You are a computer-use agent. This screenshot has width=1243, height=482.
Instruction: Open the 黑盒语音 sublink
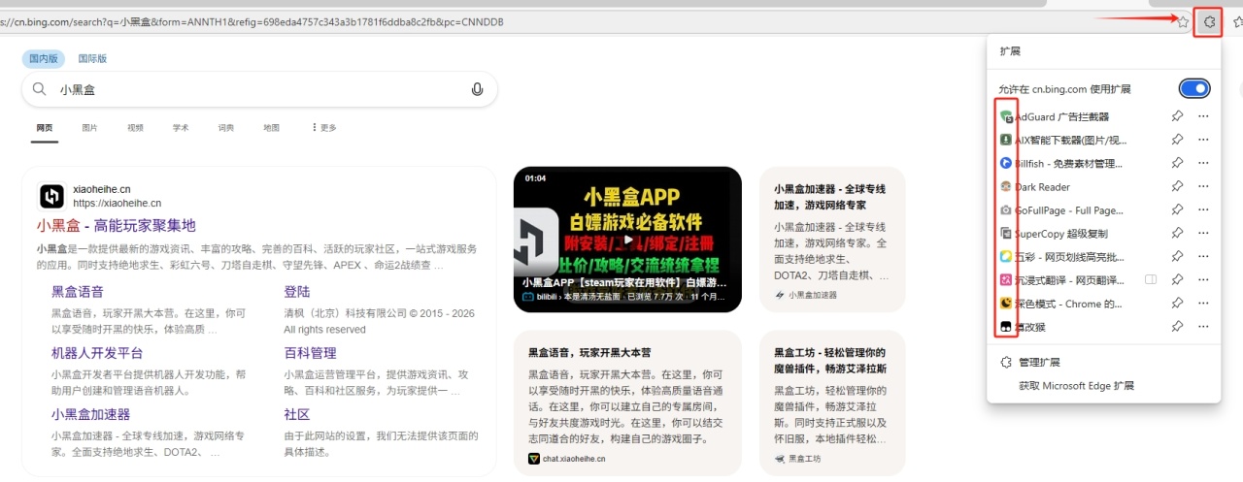click(x=78, y=291)
